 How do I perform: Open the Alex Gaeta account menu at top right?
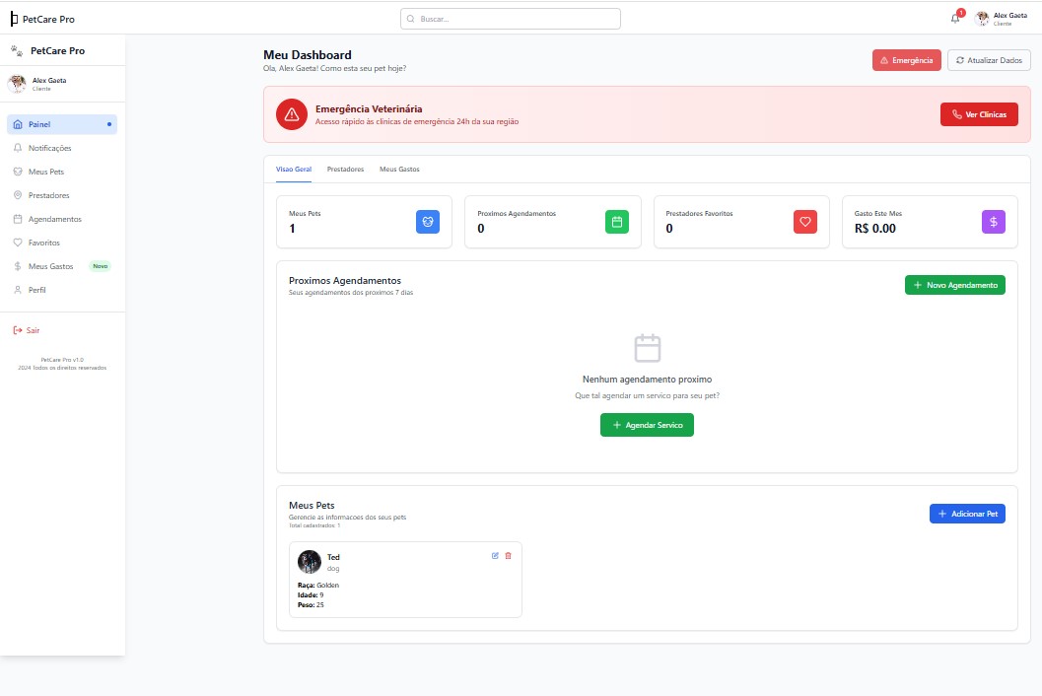click(x=1001, y=18)
